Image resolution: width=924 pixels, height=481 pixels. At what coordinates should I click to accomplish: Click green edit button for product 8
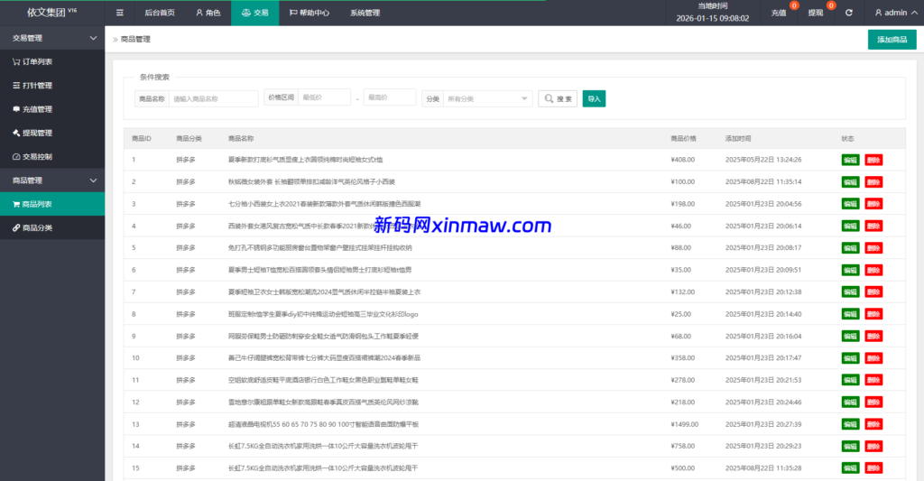(x=850, y=314)
